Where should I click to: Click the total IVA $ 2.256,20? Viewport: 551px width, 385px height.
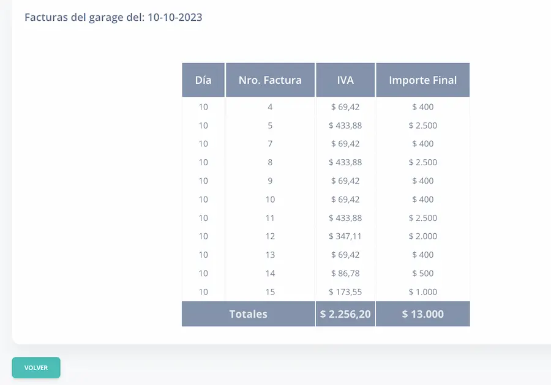point(345,314)
